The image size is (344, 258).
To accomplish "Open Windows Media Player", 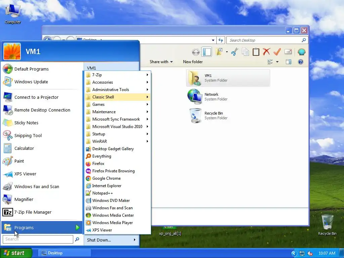I will (118, 222).
